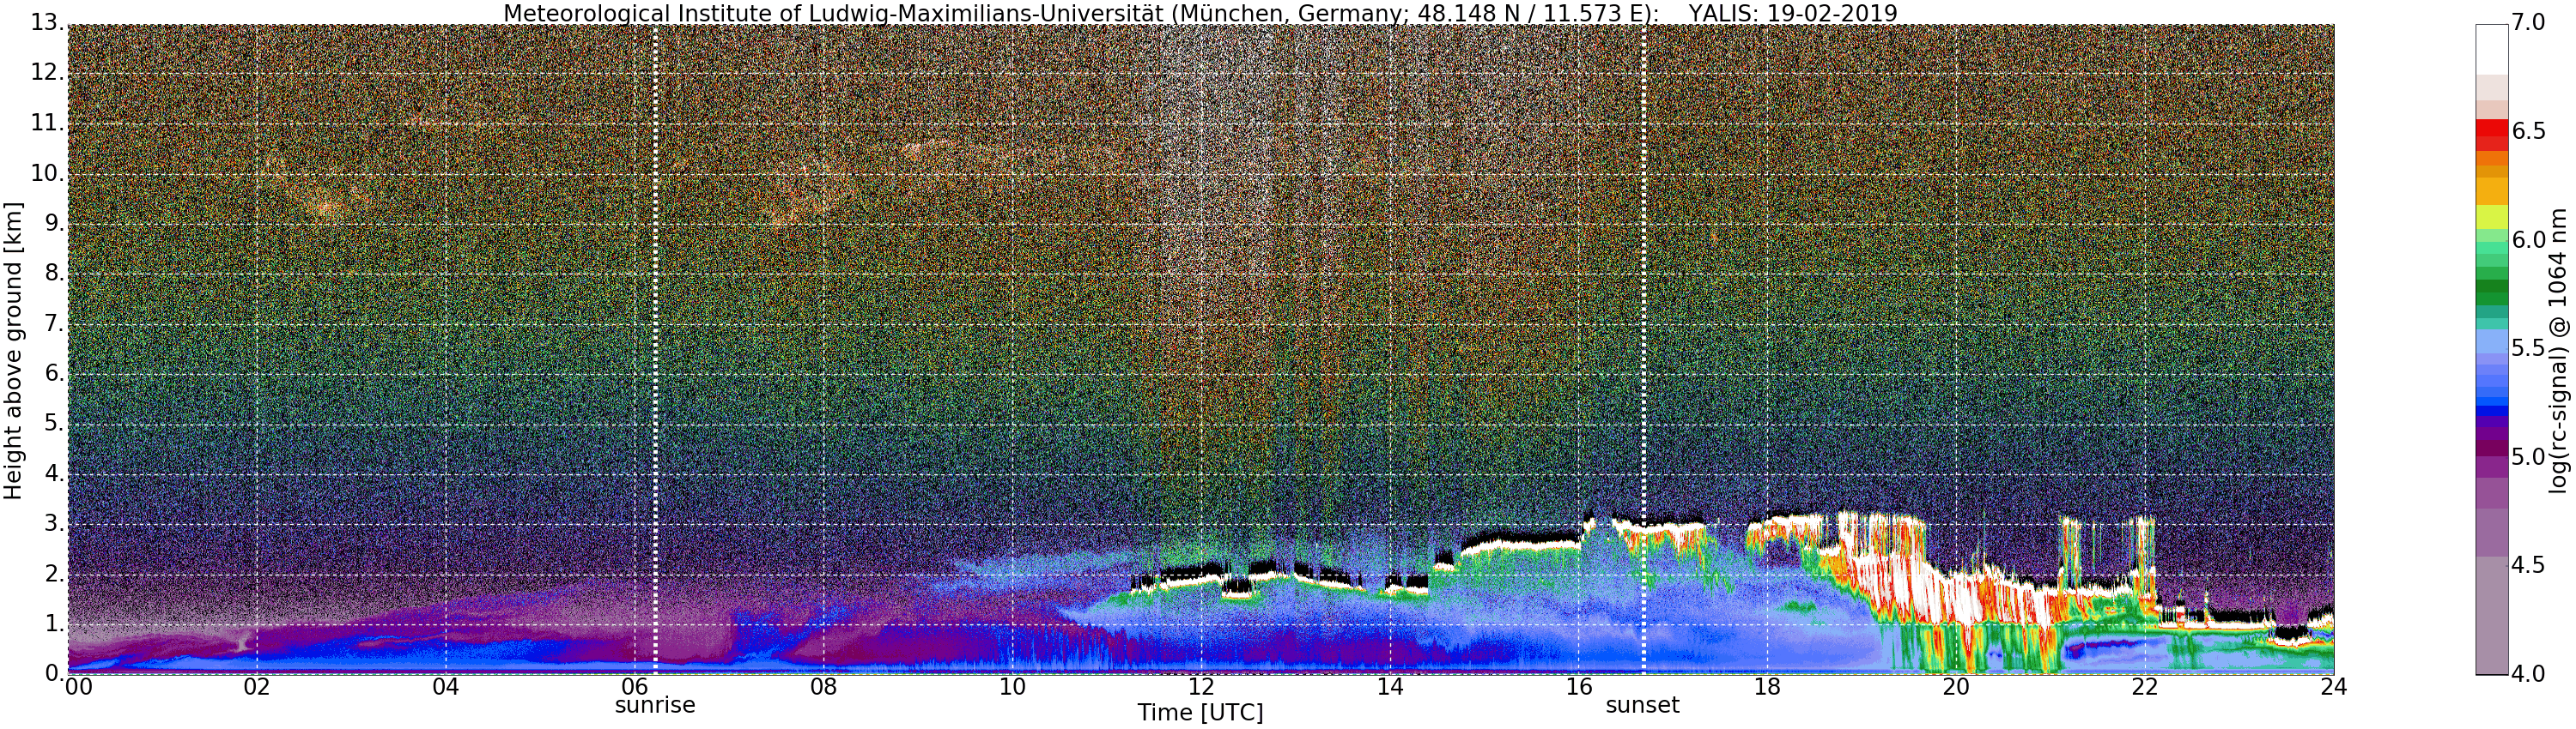The width and height of the screenshot is (2576, 729).
Task: Click the time axis tick label '24'
Action: point(2334,687)
